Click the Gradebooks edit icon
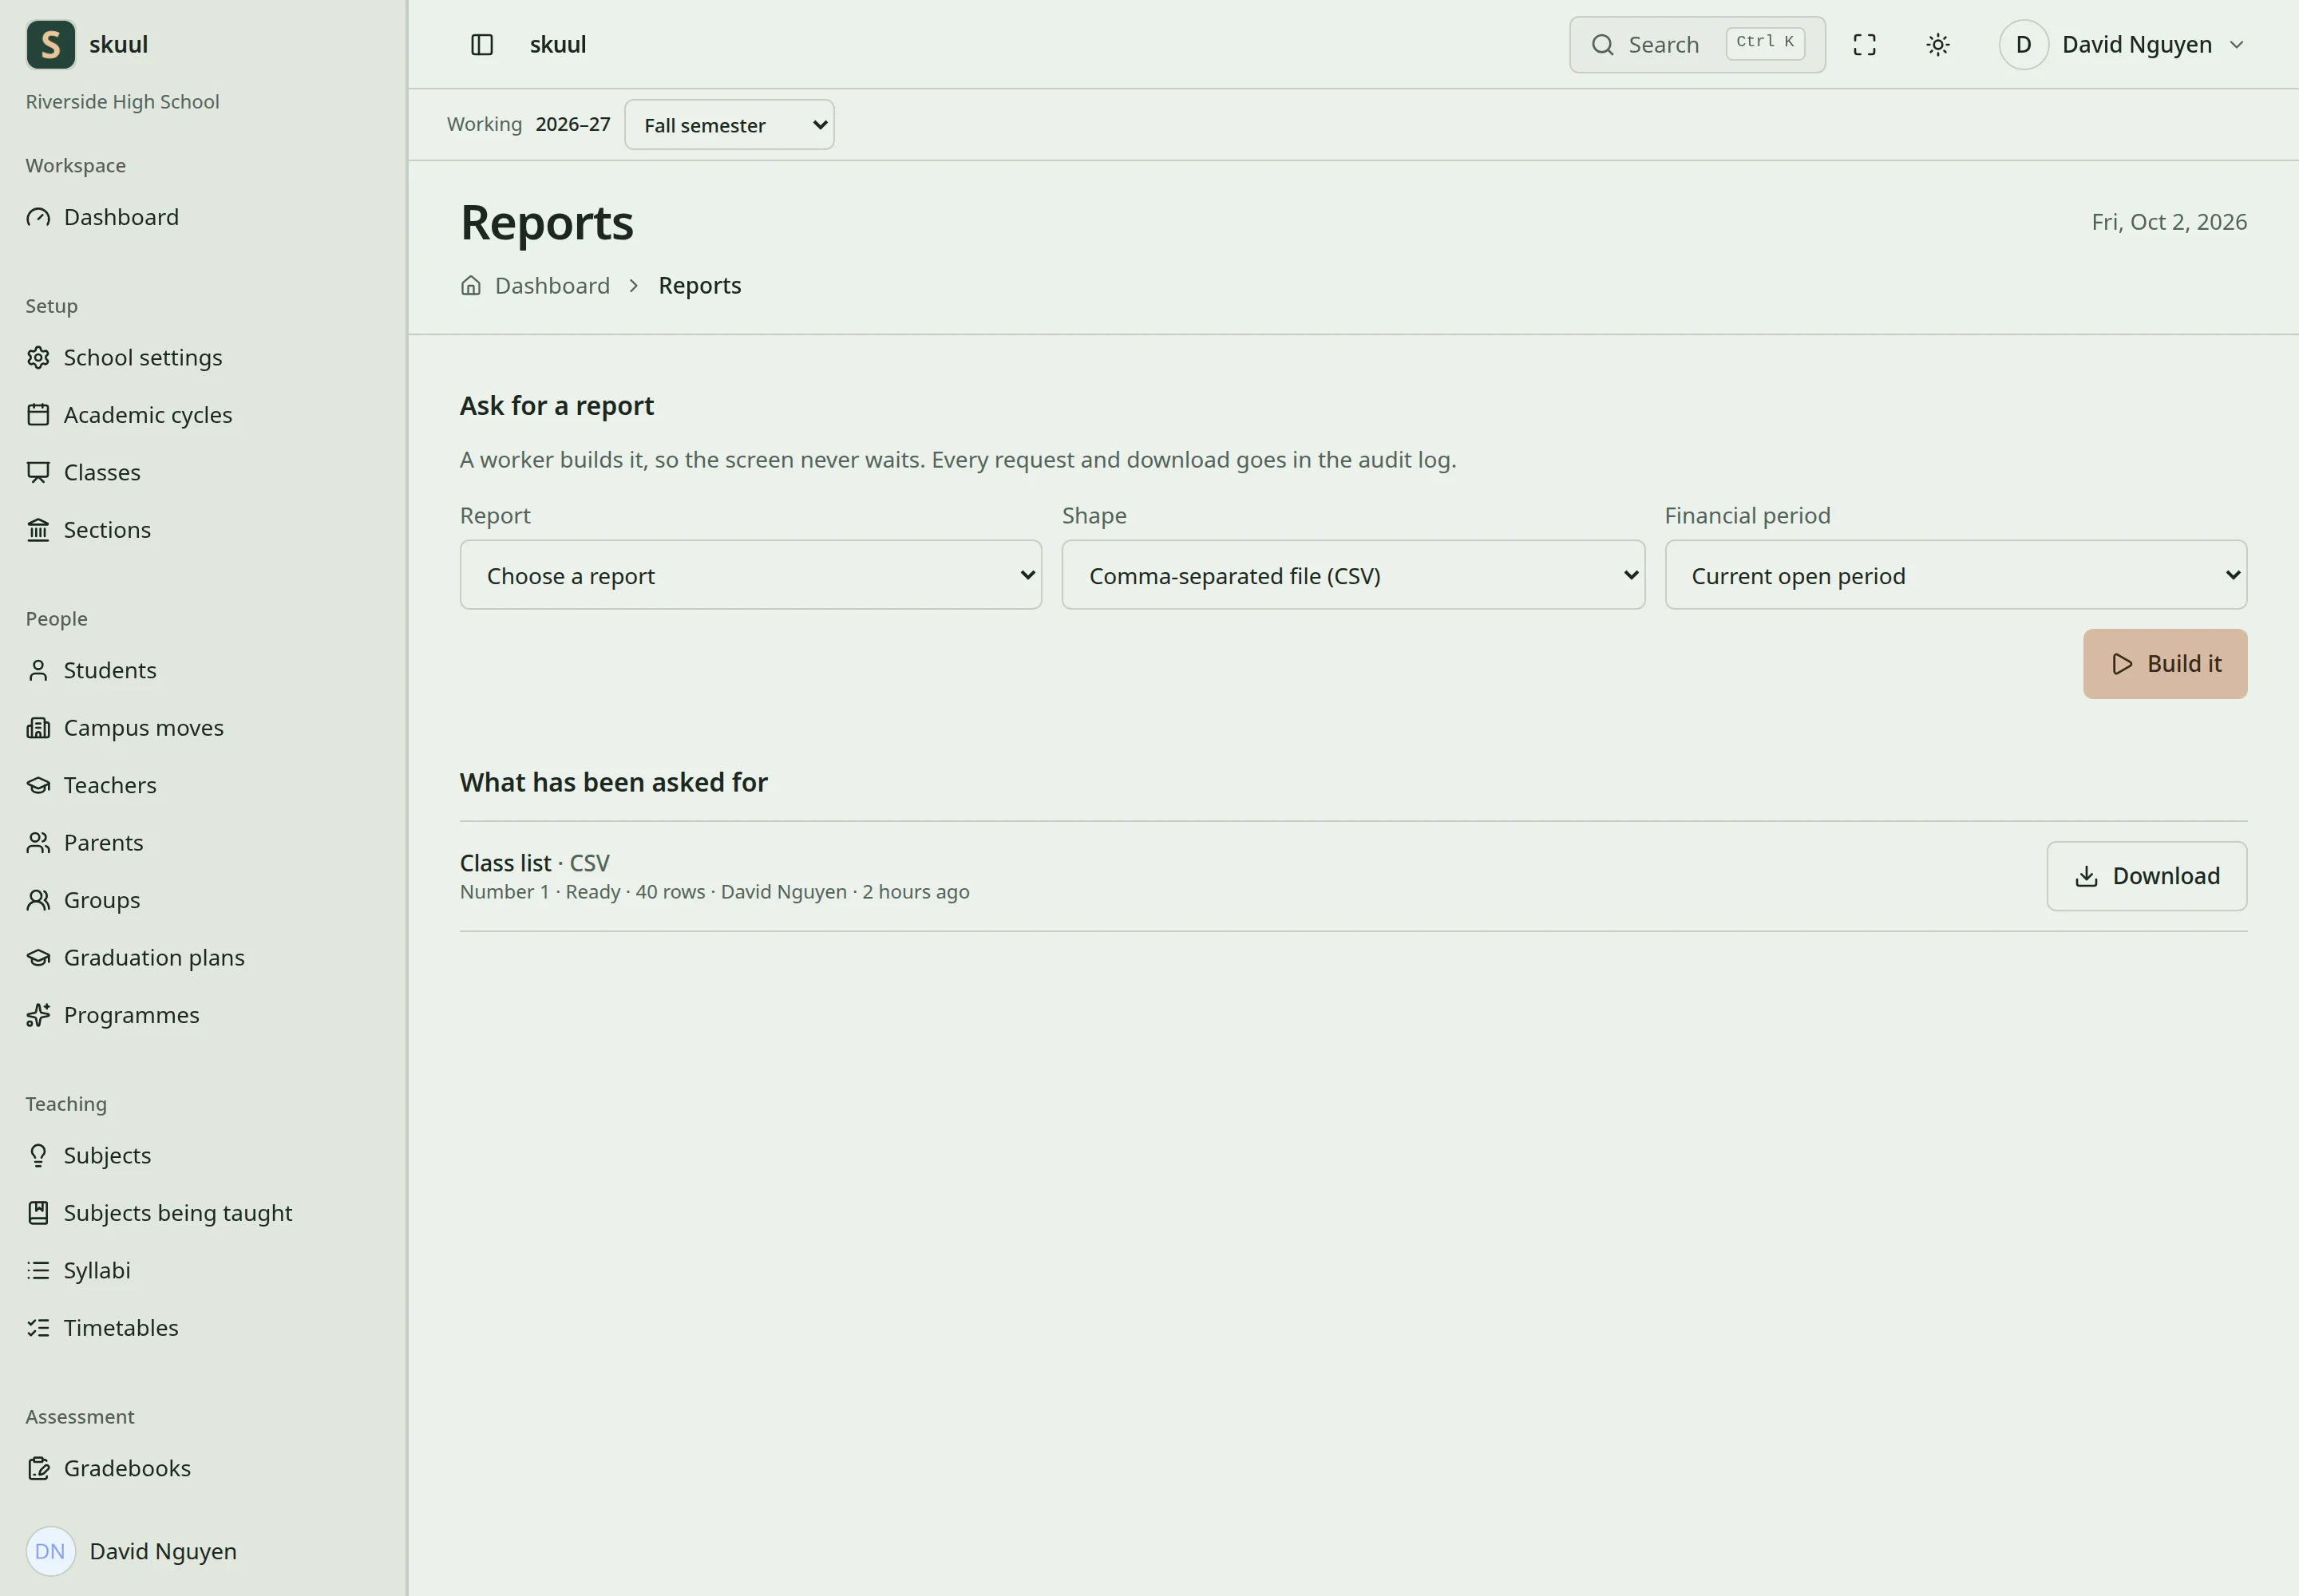This screenshot has width=2299, height=1596. click(38, 1468)
